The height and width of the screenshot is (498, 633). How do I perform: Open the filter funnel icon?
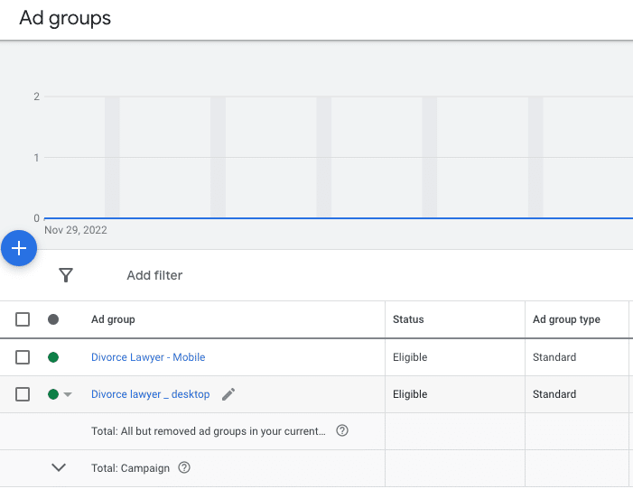tap(66, 275)
